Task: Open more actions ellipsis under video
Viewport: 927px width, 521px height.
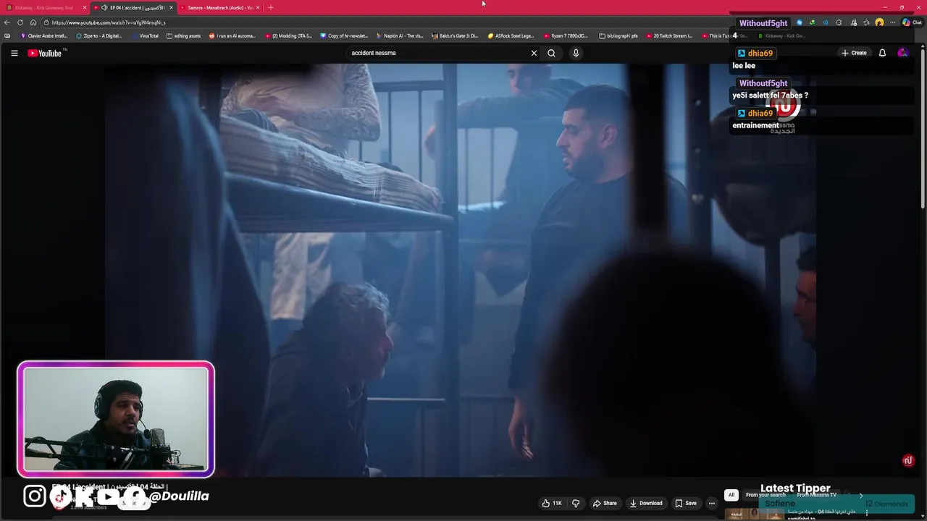Action: (x=712, y=503)
